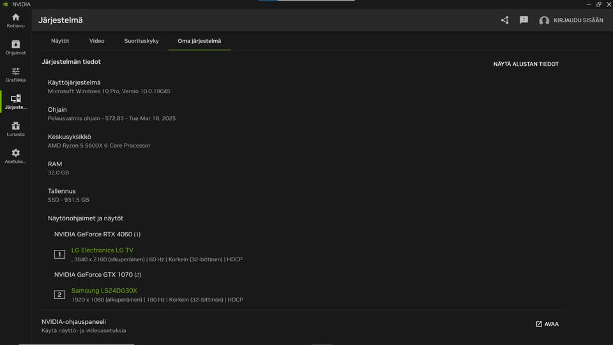Click the Microsoft Windows 10 Pro version text
Viewport: 613px width, 345px height.
coord(109,91)
